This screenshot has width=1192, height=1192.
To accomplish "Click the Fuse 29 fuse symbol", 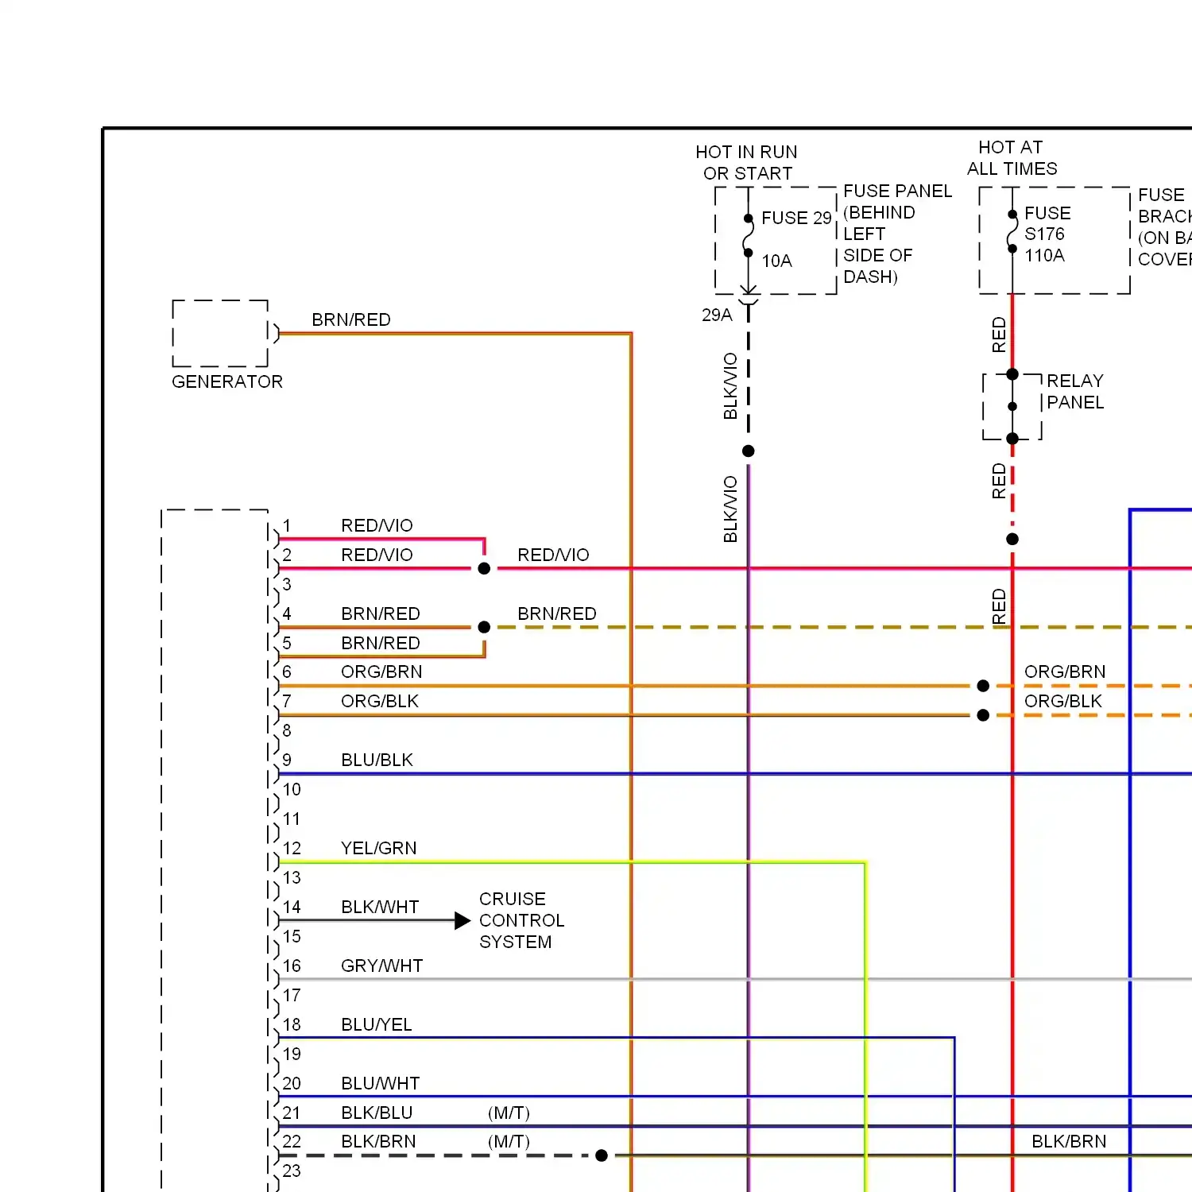I will tap(748, 235).
